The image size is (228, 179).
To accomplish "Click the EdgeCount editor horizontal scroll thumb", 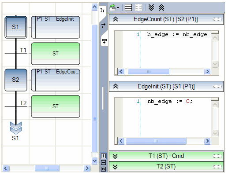I will 149,72.
